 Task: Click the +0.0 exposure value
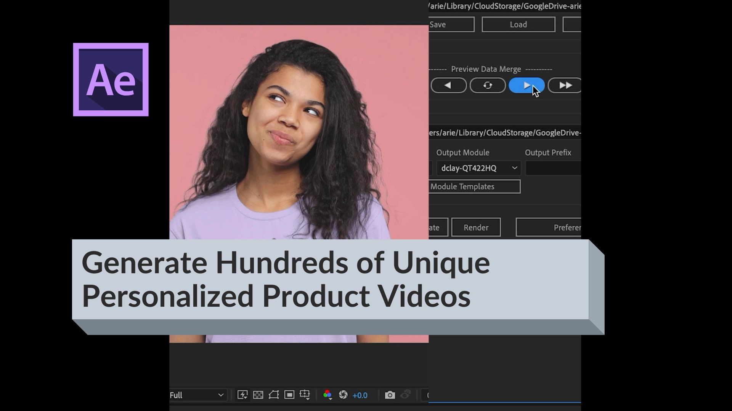tap(360, 395)
